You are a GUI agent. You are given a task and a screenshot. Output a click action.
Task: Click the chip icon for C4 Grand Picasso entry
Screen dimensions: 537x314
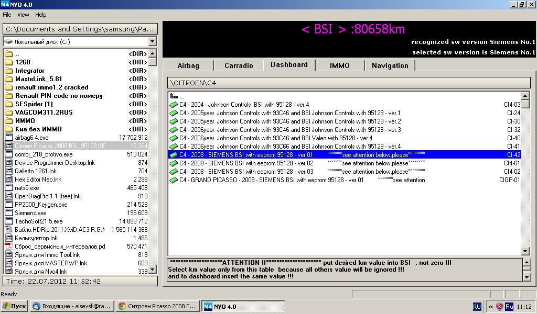pos(173,180)
